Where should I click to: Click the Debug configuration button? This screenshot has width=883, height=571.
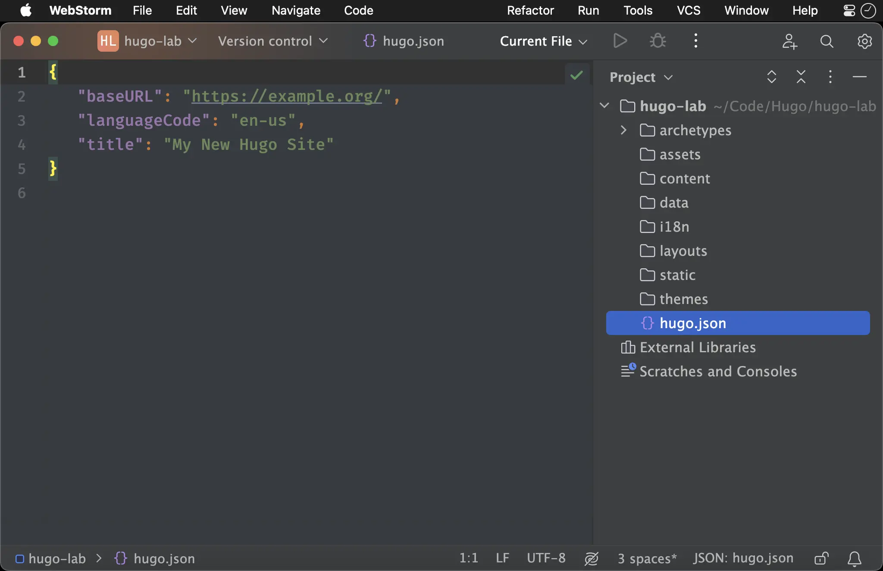pos(657,40)
